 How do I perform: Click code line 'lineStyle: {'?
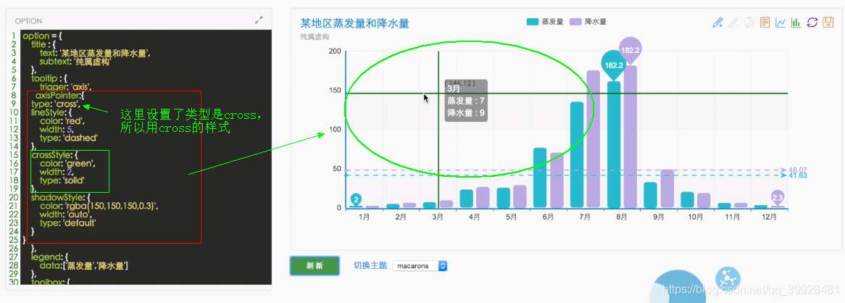coord(51,112)
